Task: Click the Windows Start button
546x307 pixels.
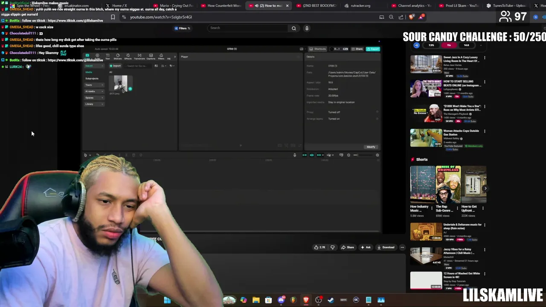Action: point(167,300)
